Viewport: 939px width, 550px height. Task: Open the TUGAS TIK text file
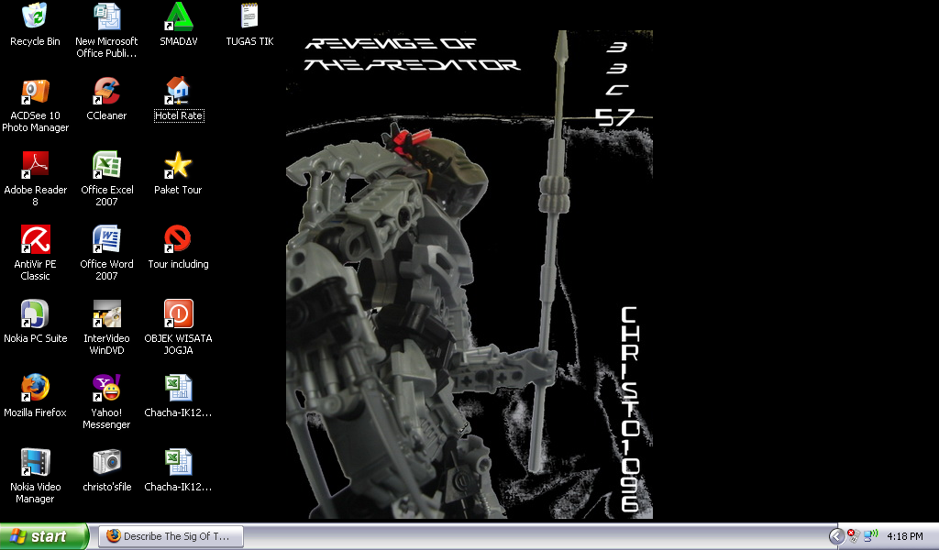point(249,16)
